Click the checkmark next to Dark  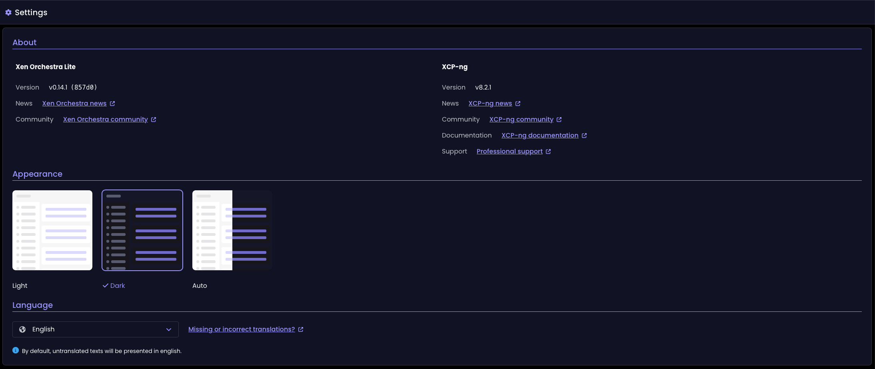106,285
